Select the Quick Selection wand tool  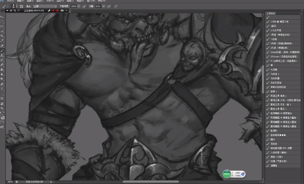click(x=2, y=31)
